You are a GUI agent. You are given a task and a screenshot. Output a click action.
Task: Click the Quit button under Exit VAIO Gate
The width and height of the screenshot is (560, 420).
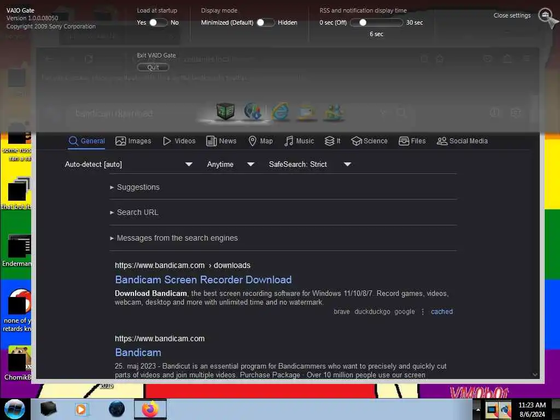153,67
